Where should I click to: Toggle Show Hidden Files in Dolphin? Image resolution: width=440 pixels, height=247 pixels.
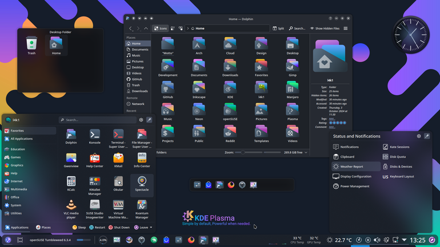325,29
